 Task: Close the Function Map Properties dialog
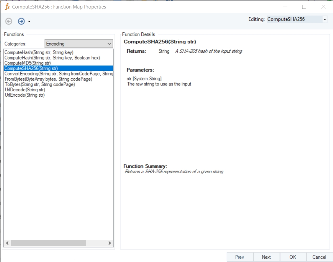point(323,7)
